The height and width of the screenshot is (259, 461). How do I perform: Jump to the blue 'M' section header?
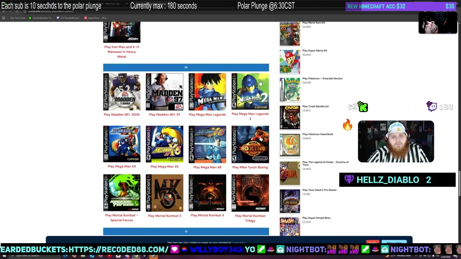(186, 68)
